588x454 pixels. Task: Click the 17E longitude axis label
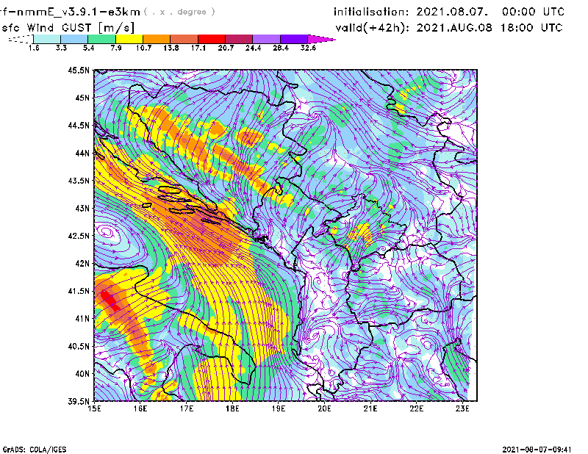tap(187, 408)
